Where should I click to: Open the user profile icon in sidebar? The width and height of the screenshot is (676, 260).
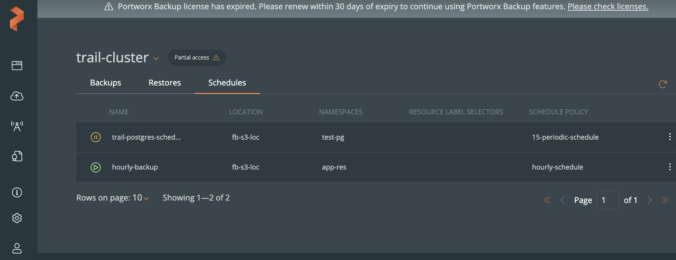click(x=17, y=248)
